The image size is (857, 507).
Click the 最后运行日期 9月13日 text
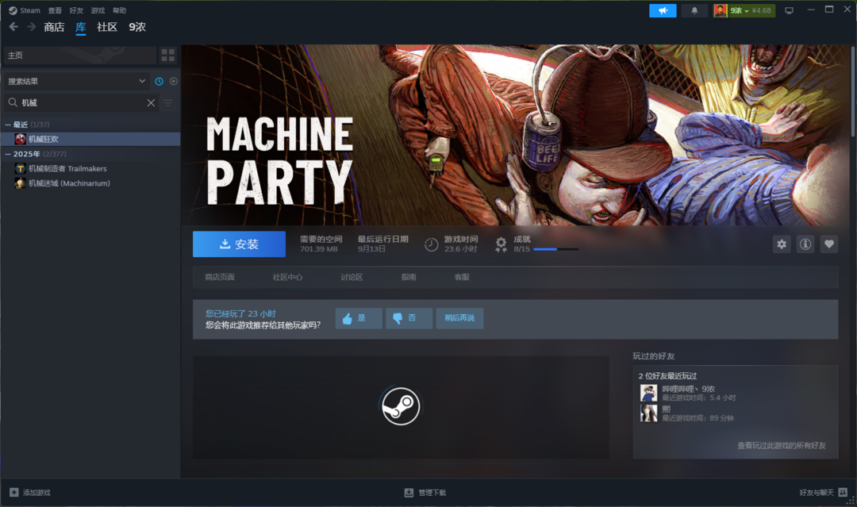382,244
